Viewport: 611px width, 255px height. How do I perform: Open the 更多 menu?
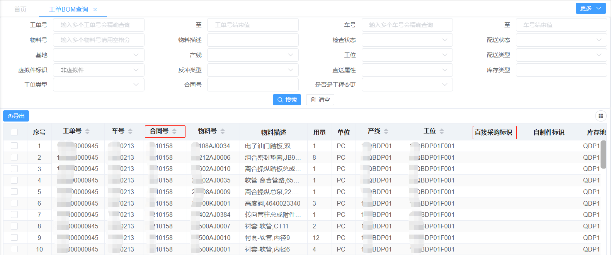[x=590, y=8]
